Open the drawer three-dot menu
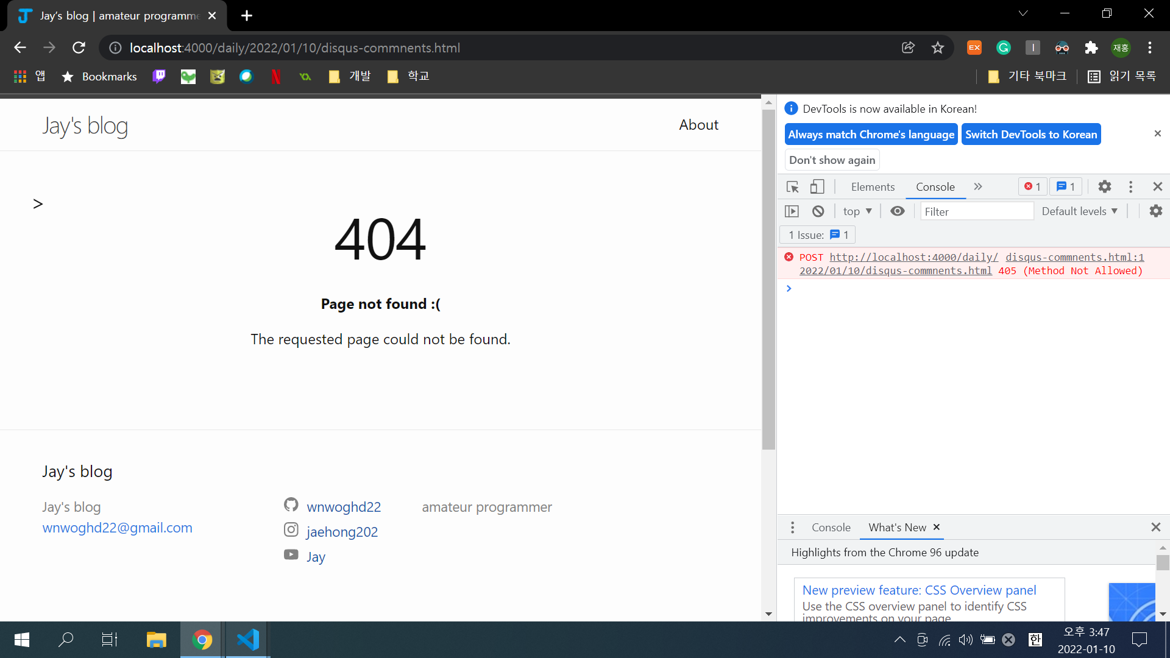 (792, 528)
